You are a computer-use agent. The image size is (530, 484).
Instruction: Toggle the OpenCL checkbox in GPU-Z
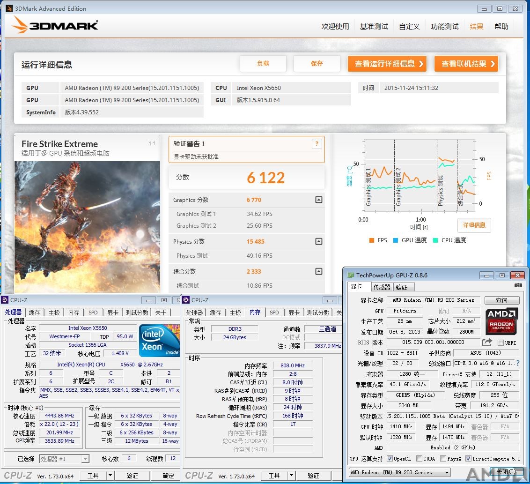tap(390, 459)
